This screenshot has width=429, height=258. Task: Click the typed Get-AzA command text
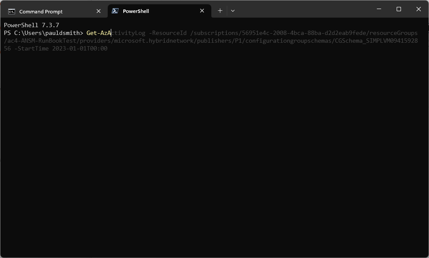(x=99, y=33)
